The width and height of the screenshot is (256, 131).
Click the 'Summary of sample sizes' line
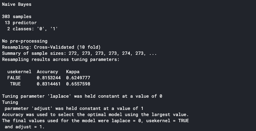click(79, 53)
